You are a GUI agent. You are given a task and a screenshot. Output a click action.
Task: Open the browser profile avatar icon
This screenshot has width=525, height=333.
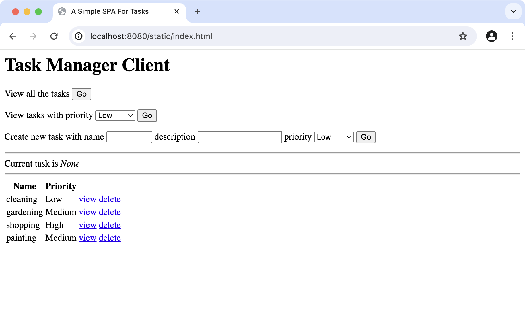[x=491, y=36]
